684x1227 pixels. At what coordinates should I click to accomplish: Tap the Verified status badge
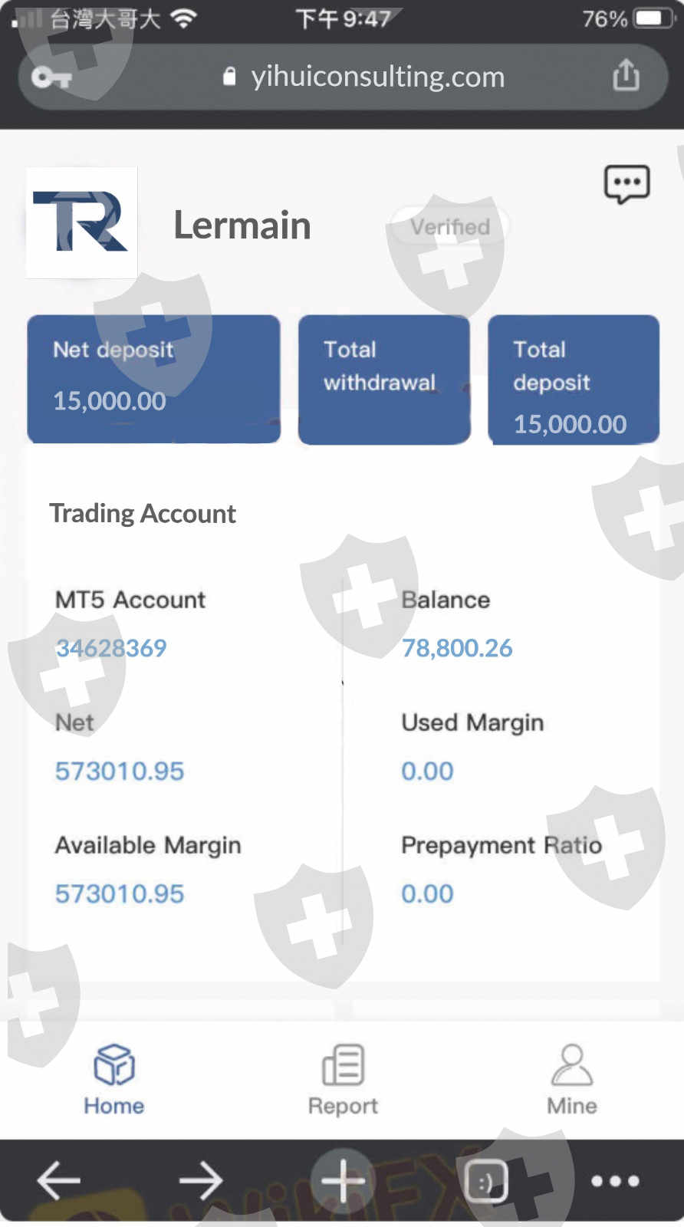click(450, 227)
